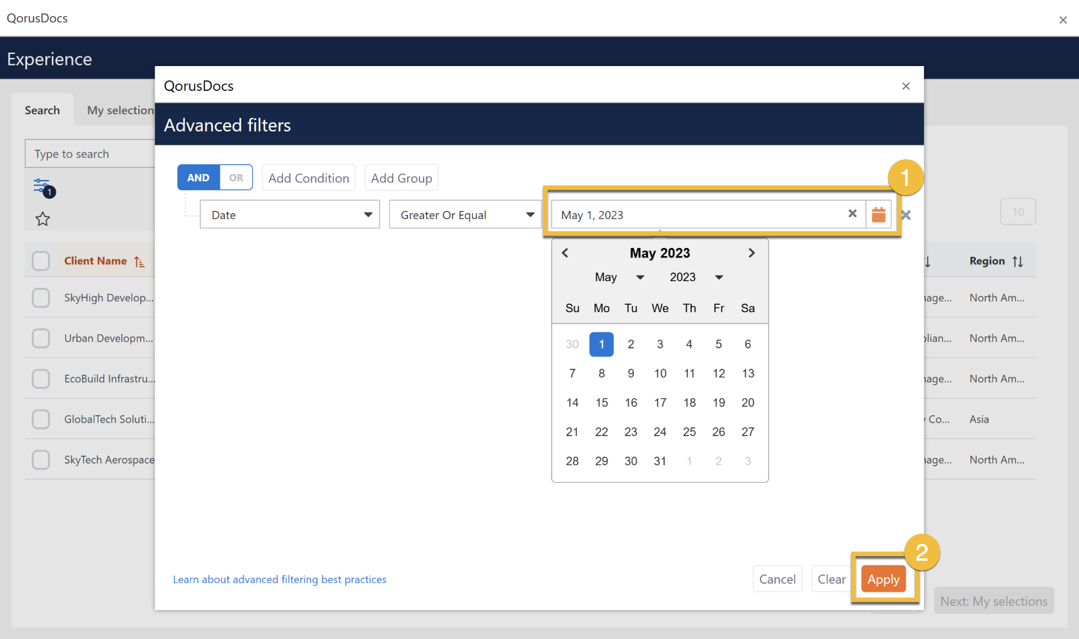This screenshot has width=1079, height=639.
Task: Sort by Client Name ascending icon
Action: tap(139, 262)
